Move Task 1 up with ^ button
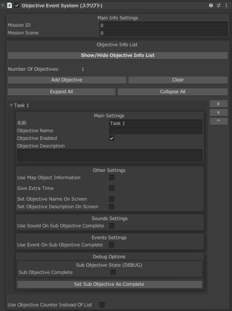This screenshot has width=232, height=311. tap(219, 121)
